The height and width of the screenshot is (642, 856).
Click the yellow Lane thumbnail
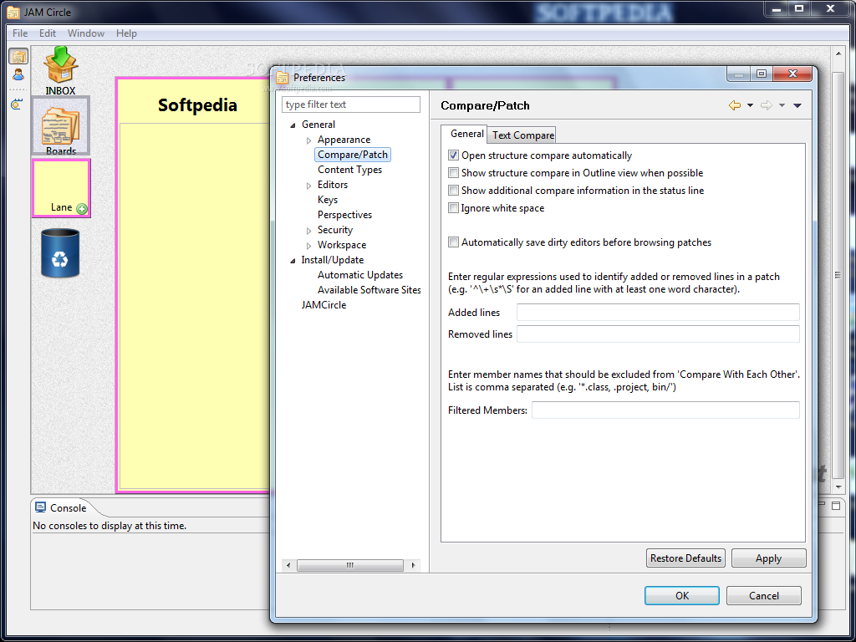[x=61, y=188]
